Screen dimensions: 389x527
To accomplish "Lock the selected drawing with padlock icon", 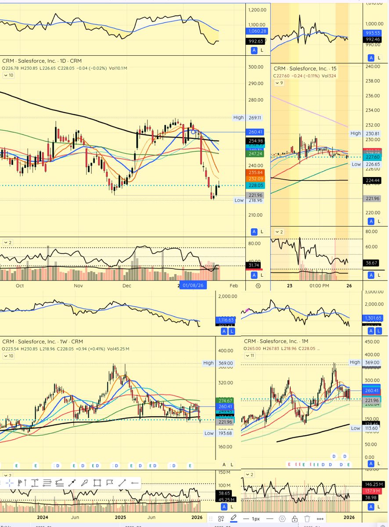I will coord(295,519).
